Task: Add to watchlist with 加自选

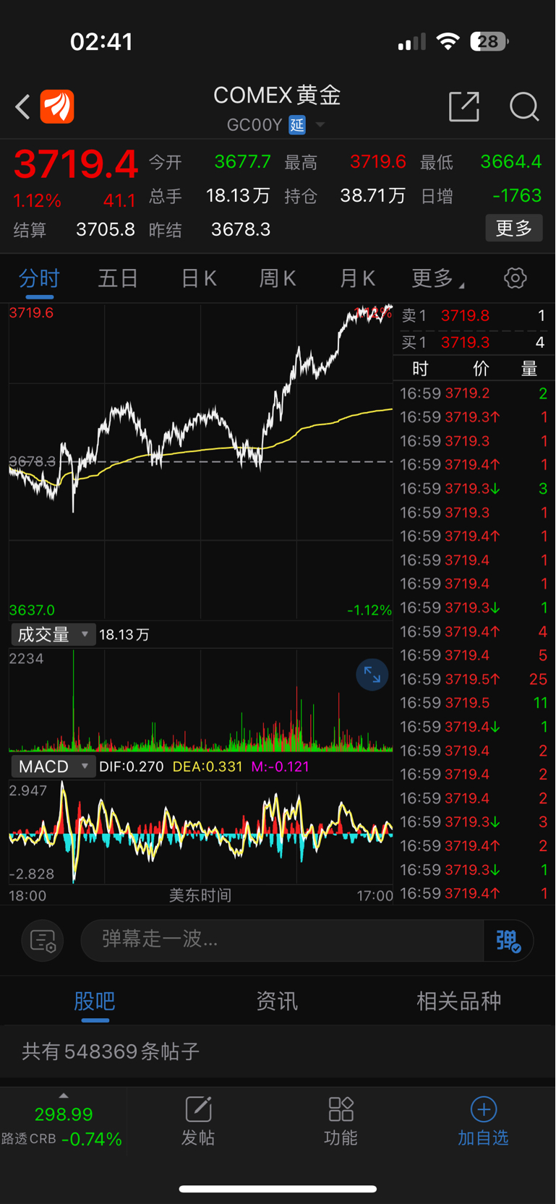Action: click(483, 1122)
